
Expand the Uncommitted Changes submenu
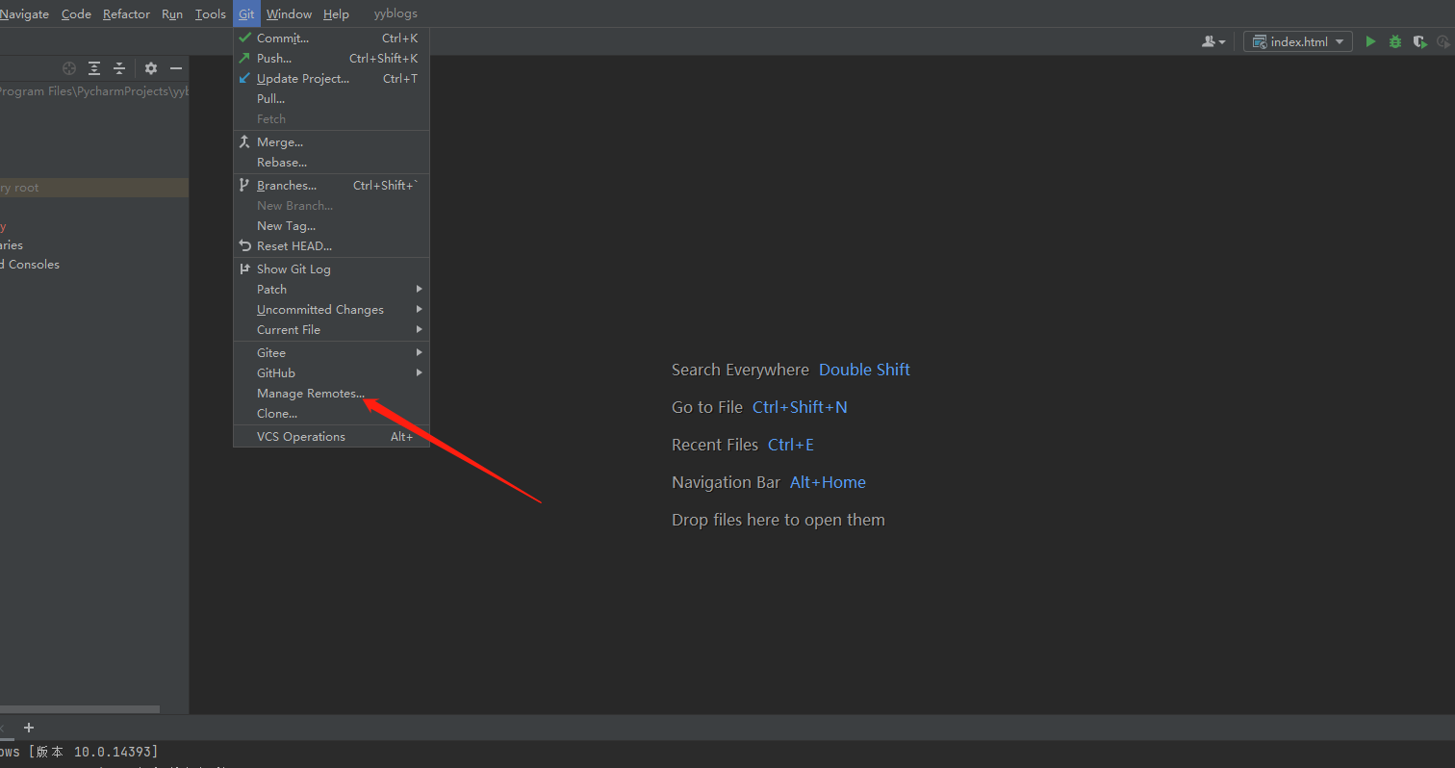click(319, 309)
